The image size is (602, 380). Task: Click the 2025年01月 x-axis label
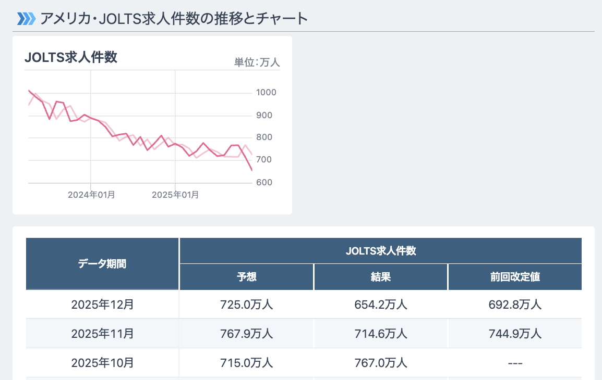175,195
